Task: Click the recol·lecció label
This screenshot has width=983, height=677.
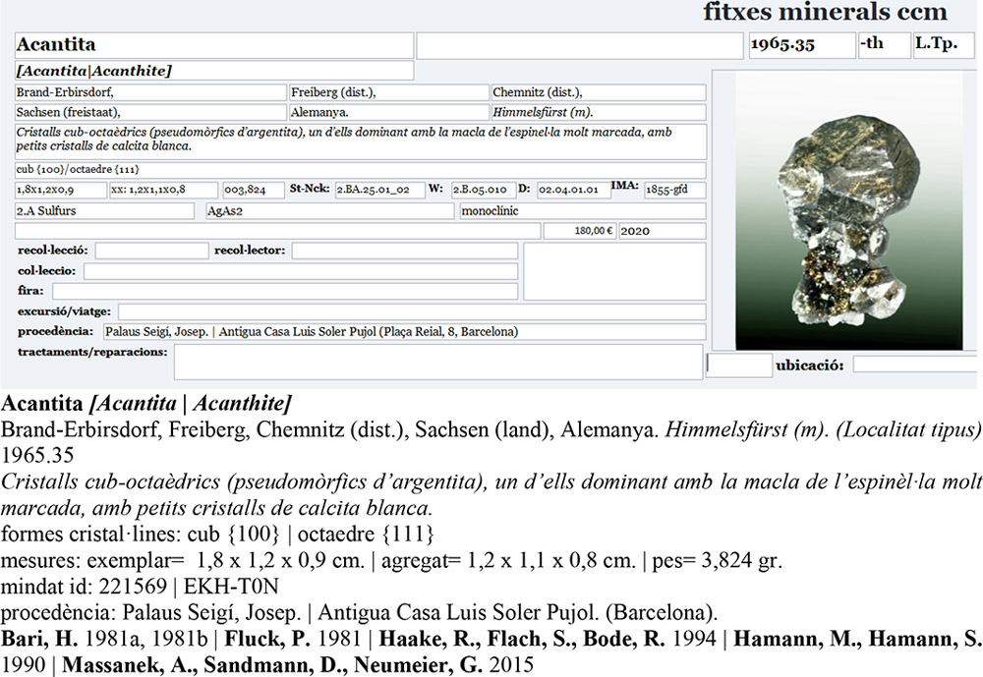Action: (x=53, y=251)
